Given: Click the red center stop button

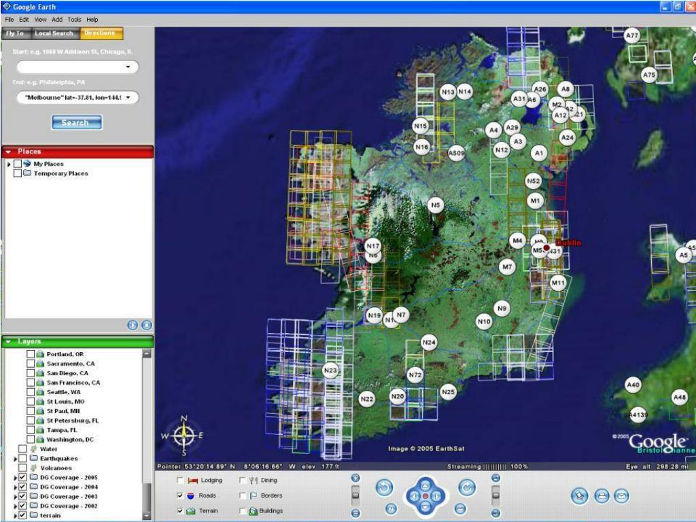Looking at the screenshot, I should tap(425, 496).
